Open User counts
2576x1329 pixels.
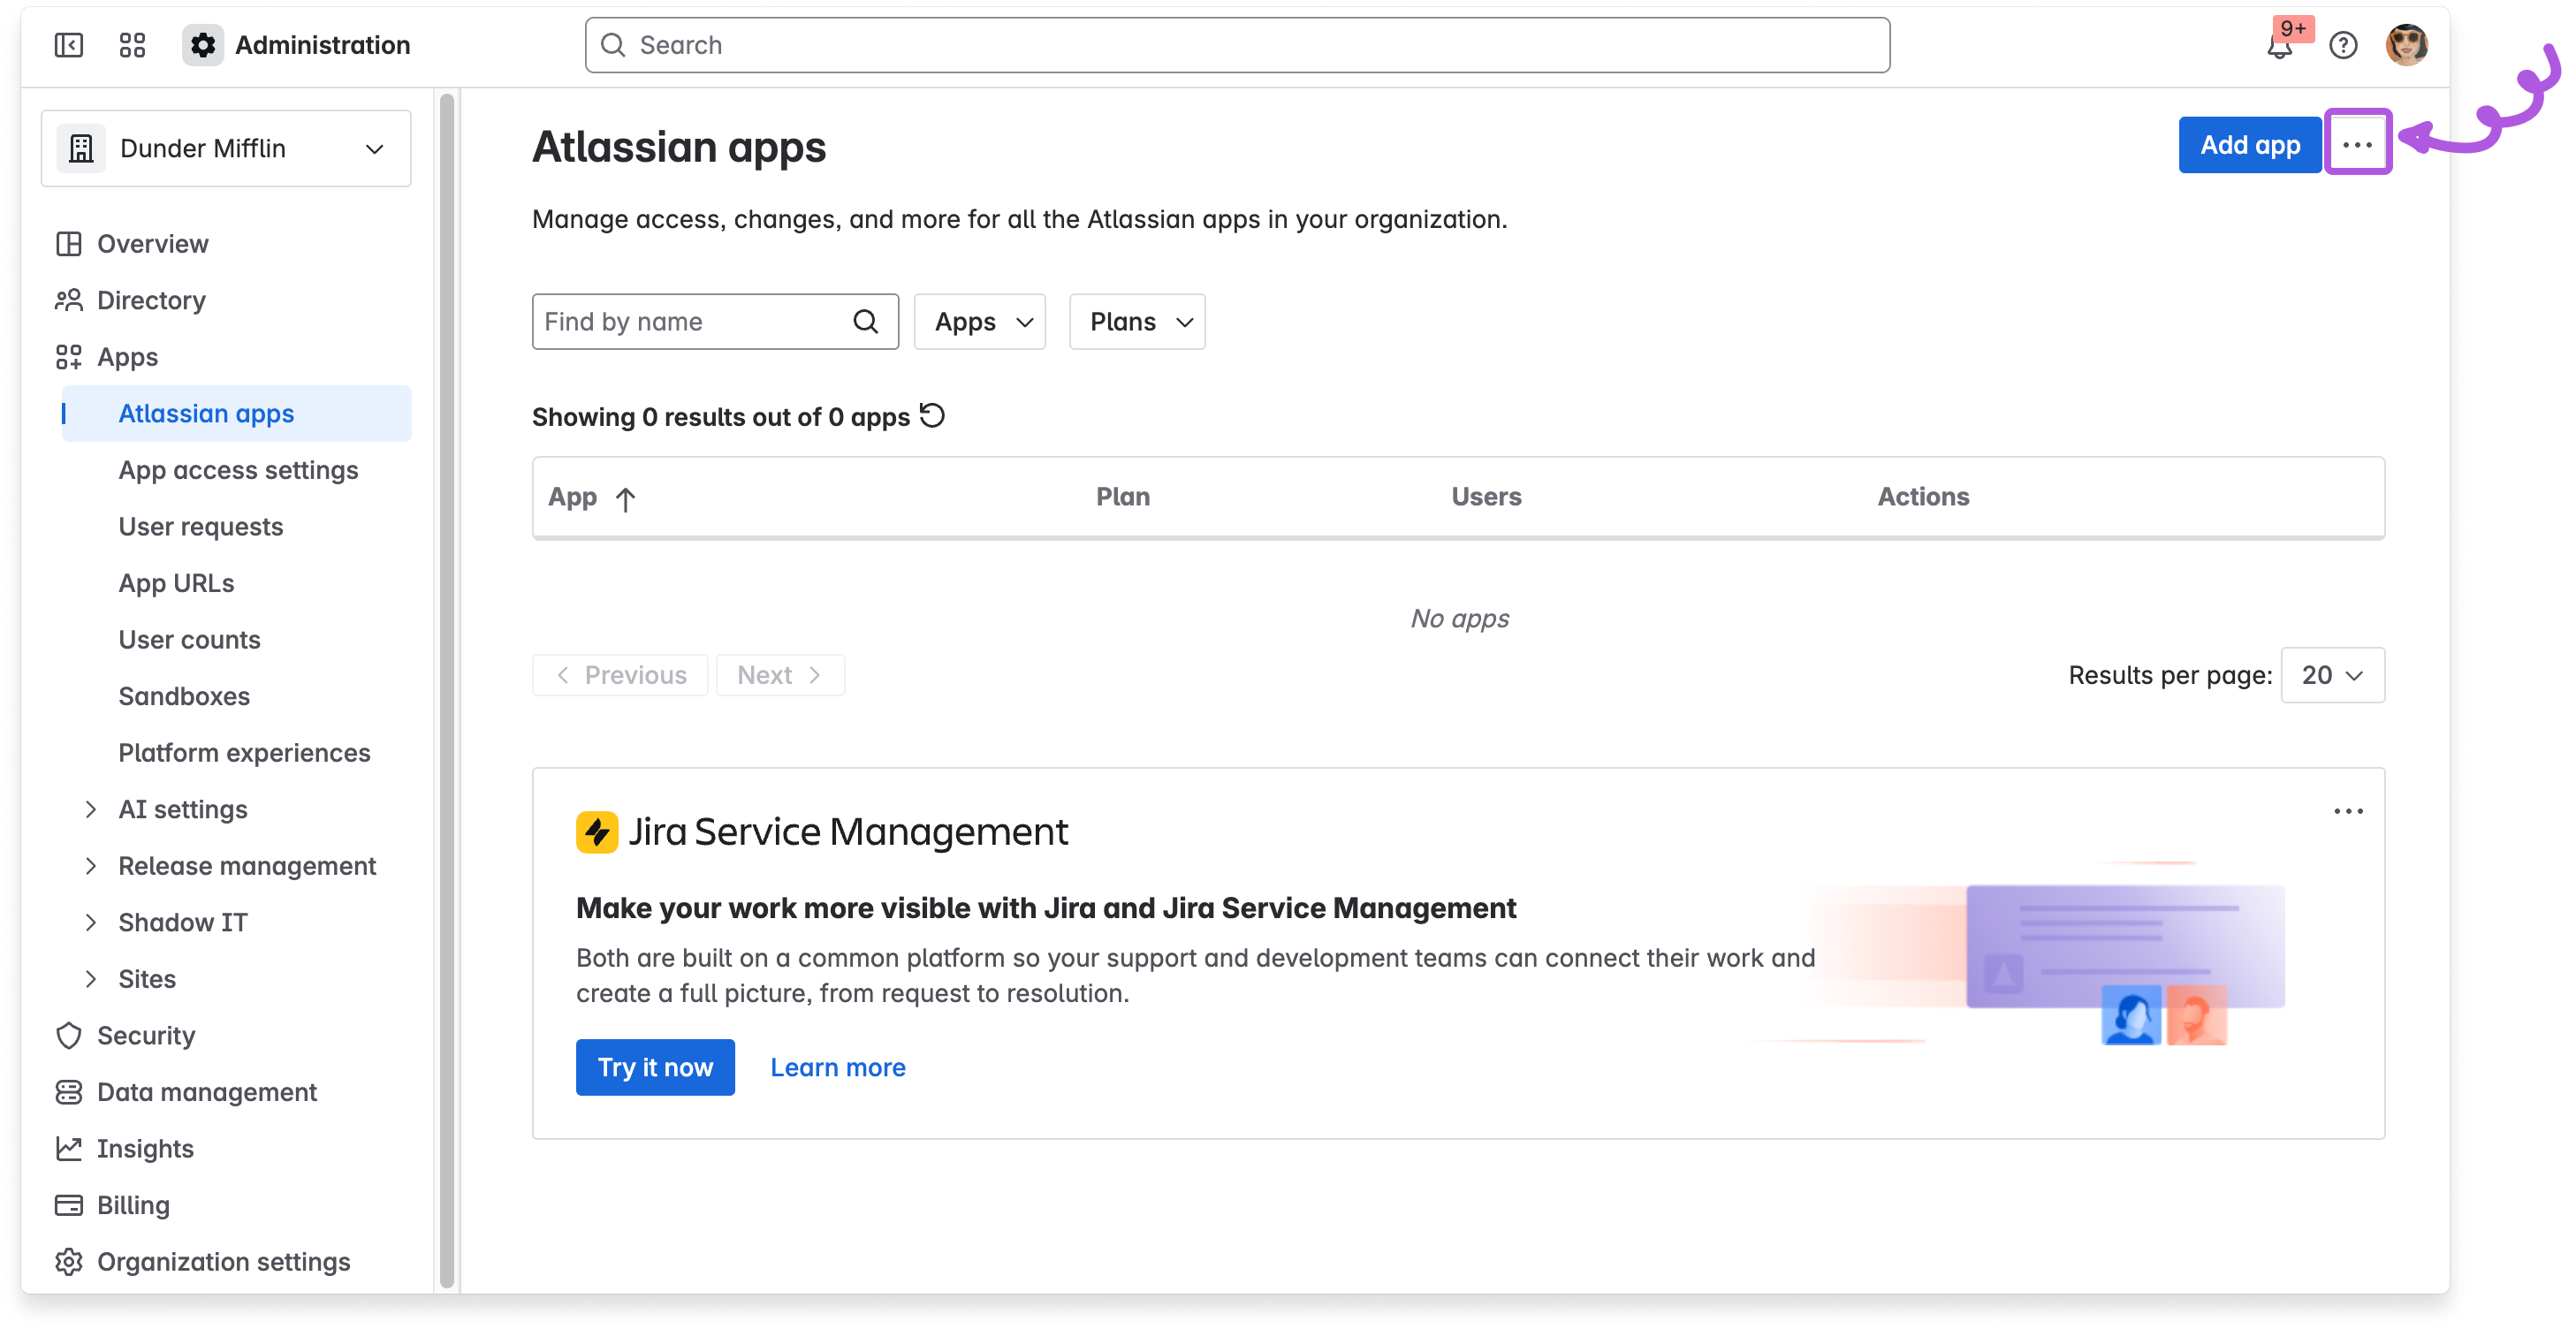coord(236,639)
